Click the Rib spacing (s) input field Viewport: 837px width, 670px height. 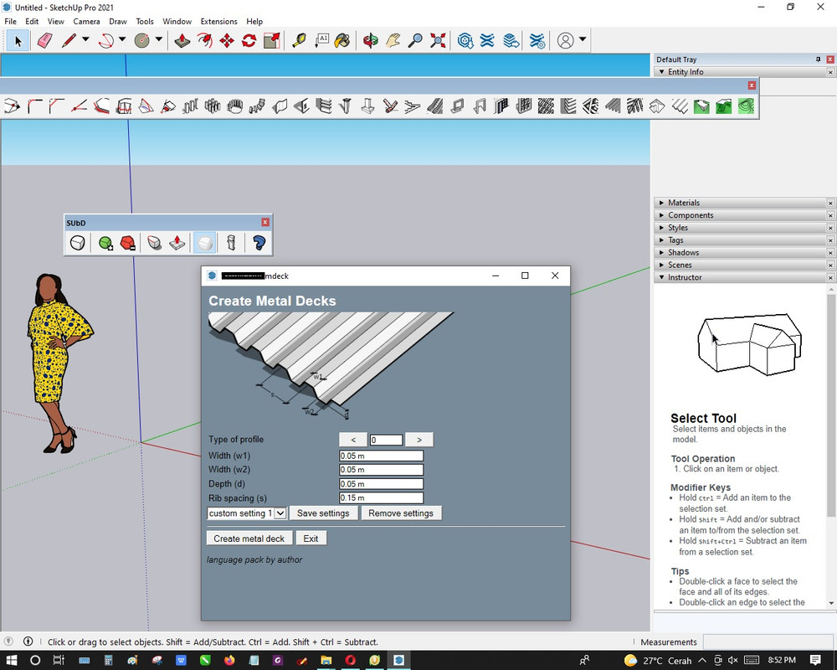(x=381, y=498)
